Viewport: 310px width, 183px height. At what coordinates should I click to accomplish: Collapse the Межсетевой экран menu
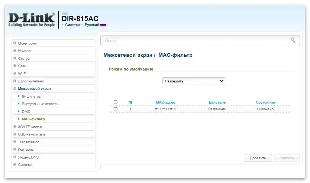[x=54, y=88]
